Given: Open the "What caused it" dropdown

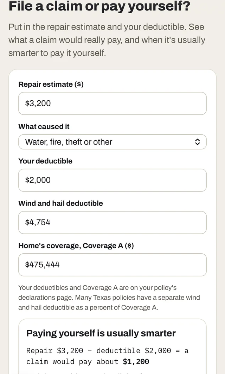Looking at the screenshot, I should coord(112,142).
